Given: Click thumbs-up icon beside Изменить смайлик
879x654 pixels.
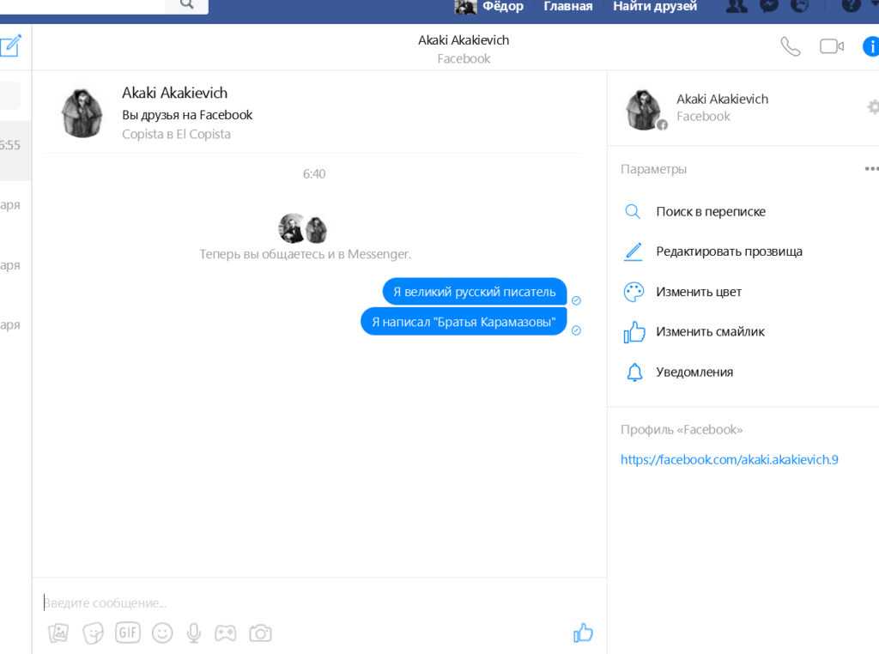Looking at the screenshot, I should [x=634, y=332].
